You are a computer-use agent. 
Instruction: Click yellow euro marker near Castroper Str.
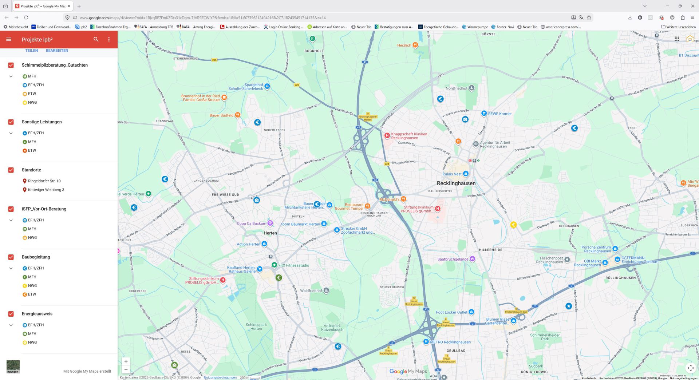click(513, 225)
